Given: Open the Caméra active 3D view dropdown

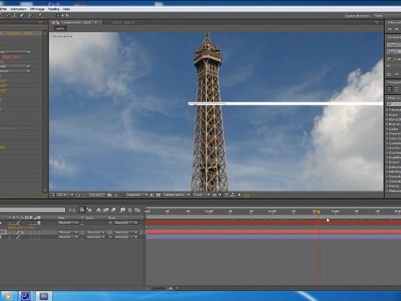Looking at the screenshot, I should (176, 195).
